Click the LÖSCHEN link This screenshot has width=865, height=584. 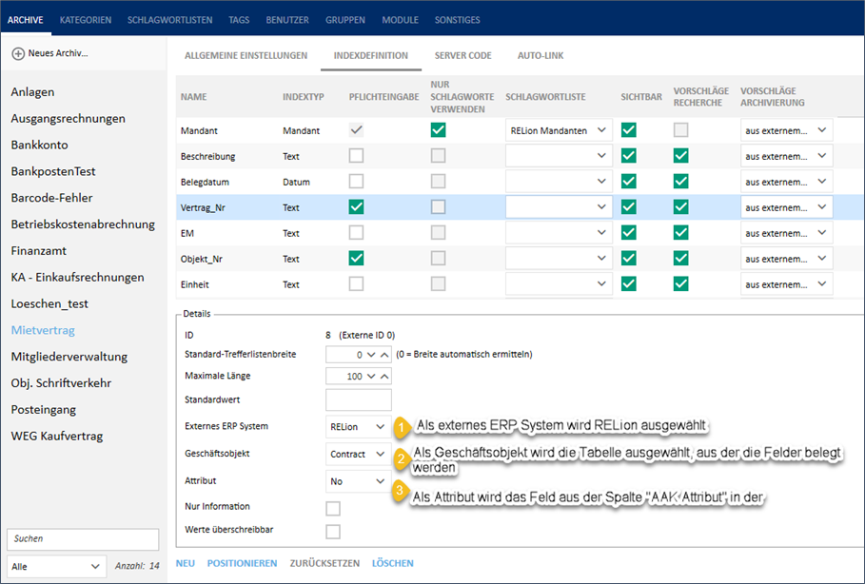pos(392,563)
